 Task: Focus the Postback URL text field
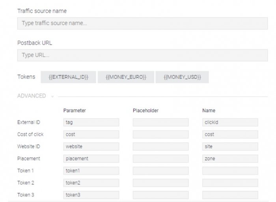click(142, 55)
